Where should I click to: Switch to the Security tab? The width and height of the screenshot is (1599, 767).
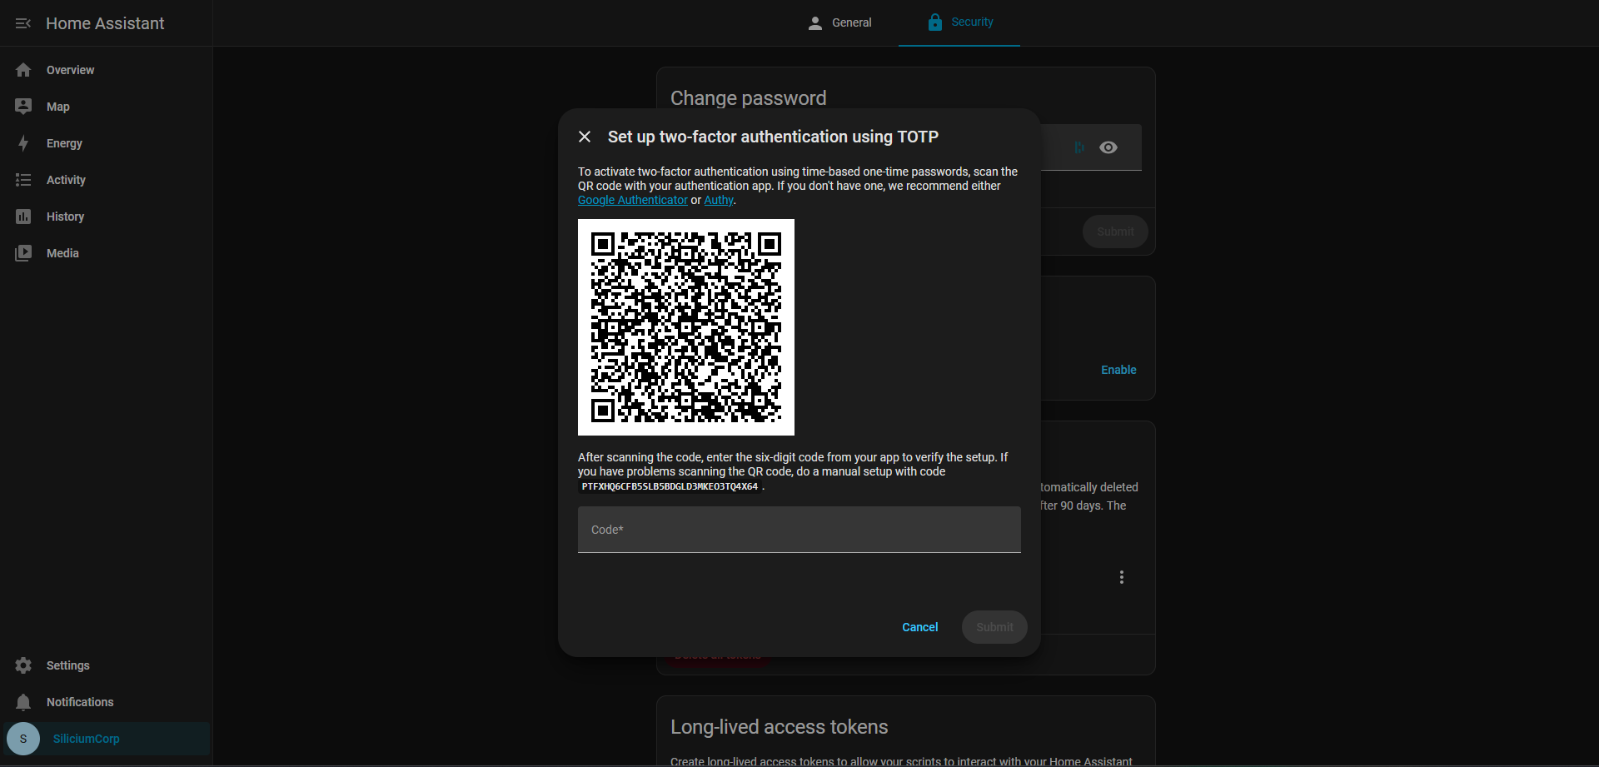959,22
